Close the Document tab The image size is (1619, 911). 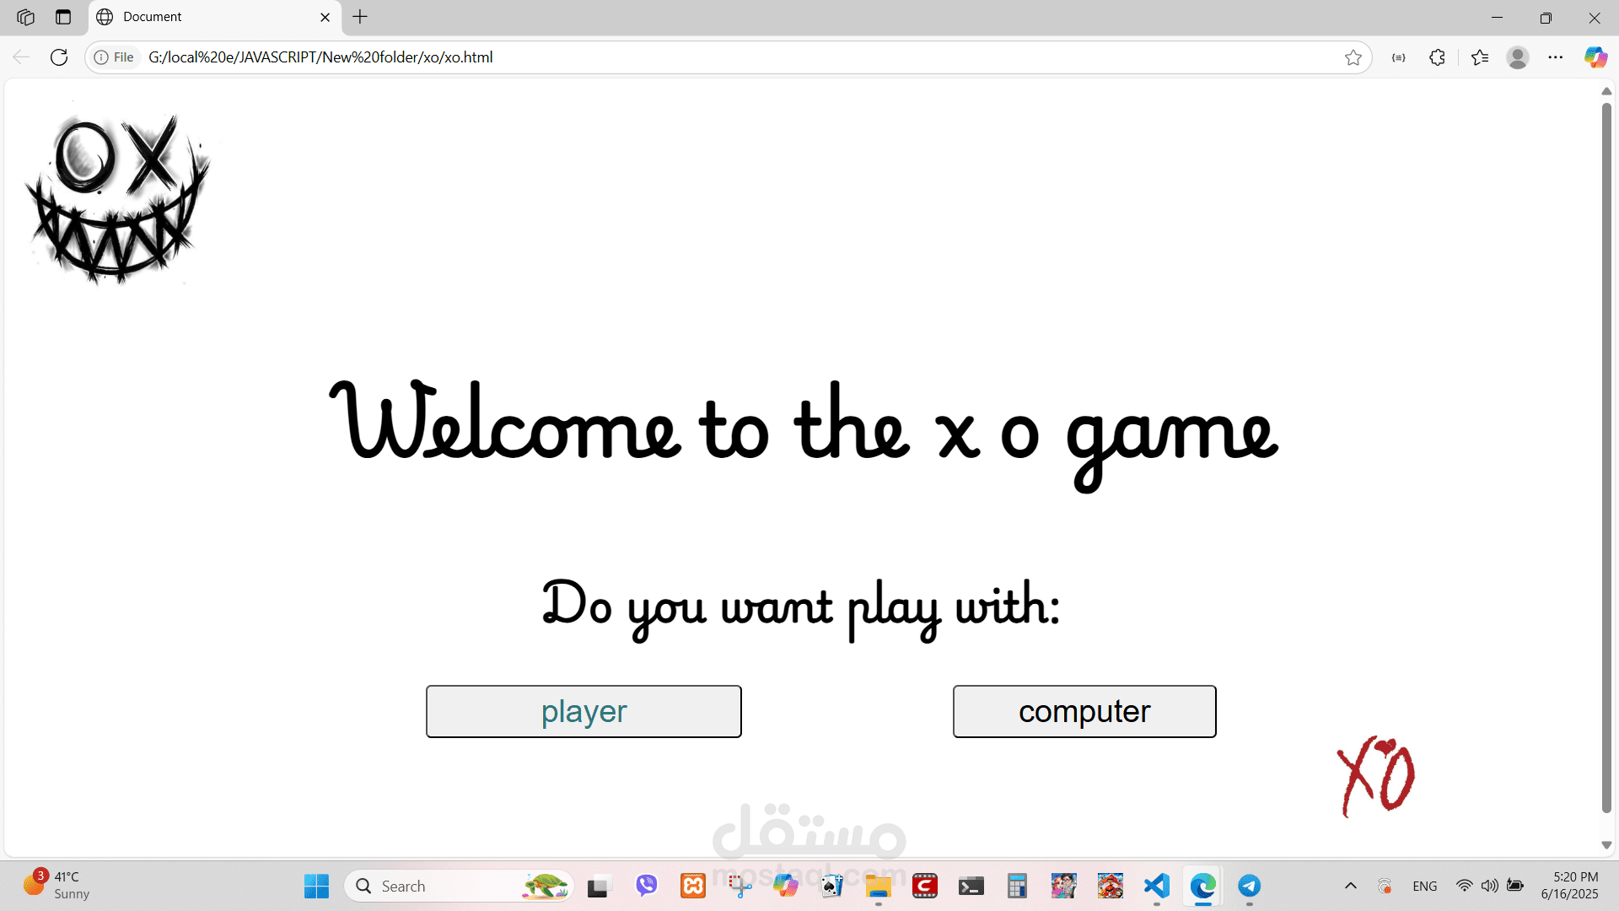pyautogui.click(x=325, y=17)
